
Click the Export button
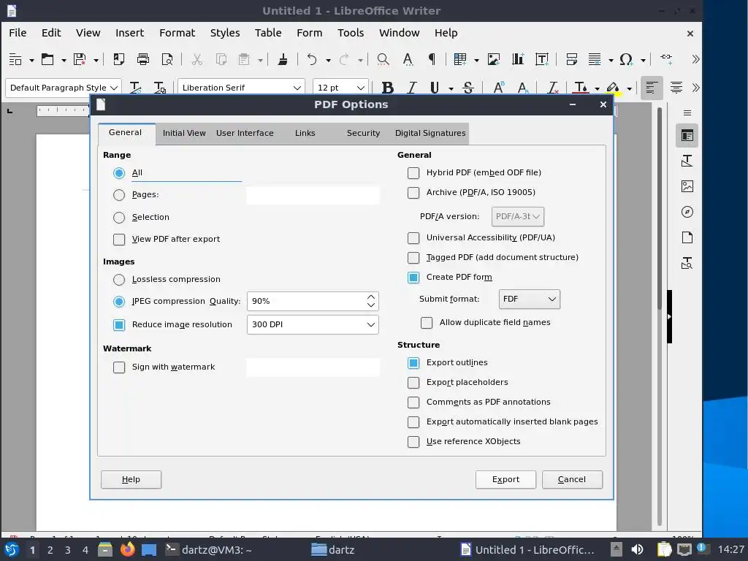point(505,479)
